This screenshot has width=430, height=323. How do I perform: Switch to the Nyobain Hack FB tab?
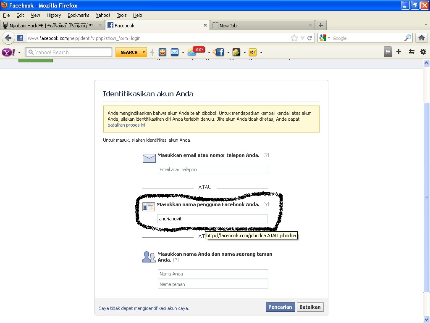[52, 26]
